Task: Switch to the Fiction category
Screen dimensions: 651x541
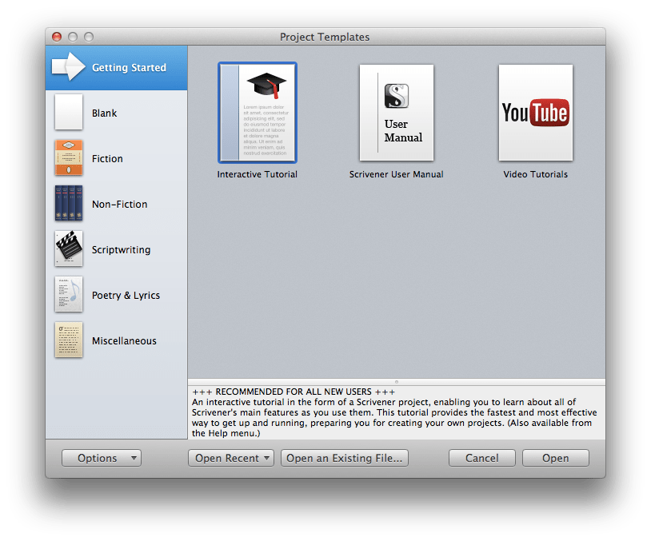Action: (x=107, y=158)
